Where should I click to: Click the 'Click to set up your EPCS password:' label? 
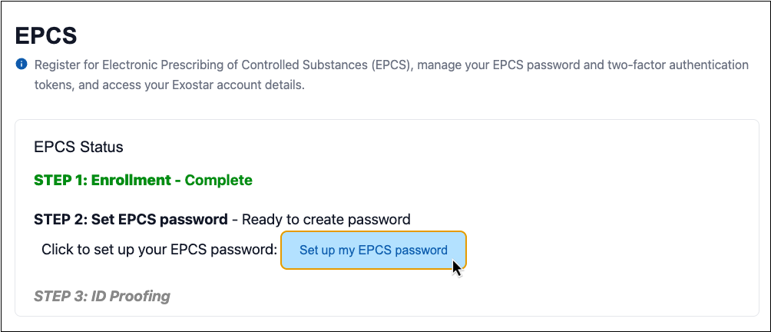click(158, 250)
